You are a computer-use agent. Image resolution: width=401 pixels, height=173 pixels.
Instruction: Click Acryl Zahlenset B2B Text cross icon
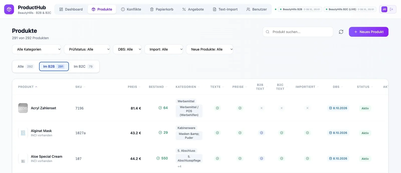tap(261, 108)
